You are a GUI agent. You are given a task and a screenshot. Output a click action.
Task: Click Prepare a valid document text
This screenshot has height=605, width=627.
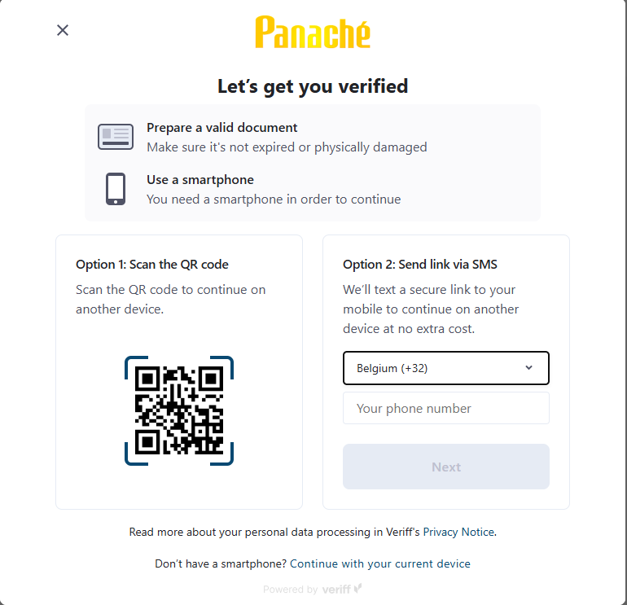click(x=222, y=128)
